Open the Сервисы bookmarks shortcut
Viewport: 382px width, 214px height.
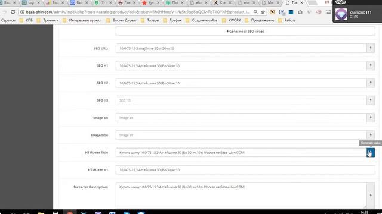point(8,20)
